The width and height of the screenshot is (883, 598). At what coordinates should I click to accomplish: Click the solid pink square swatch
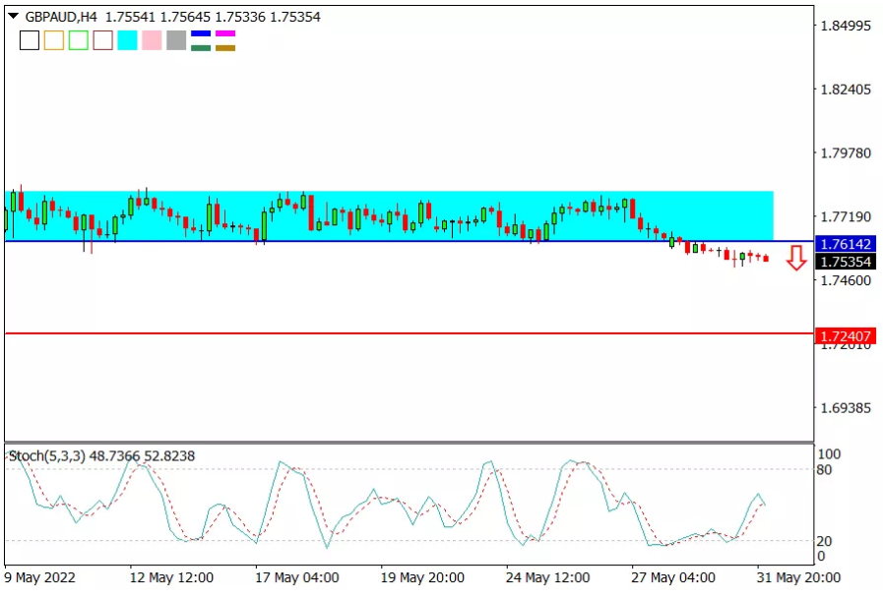[152, 40]
